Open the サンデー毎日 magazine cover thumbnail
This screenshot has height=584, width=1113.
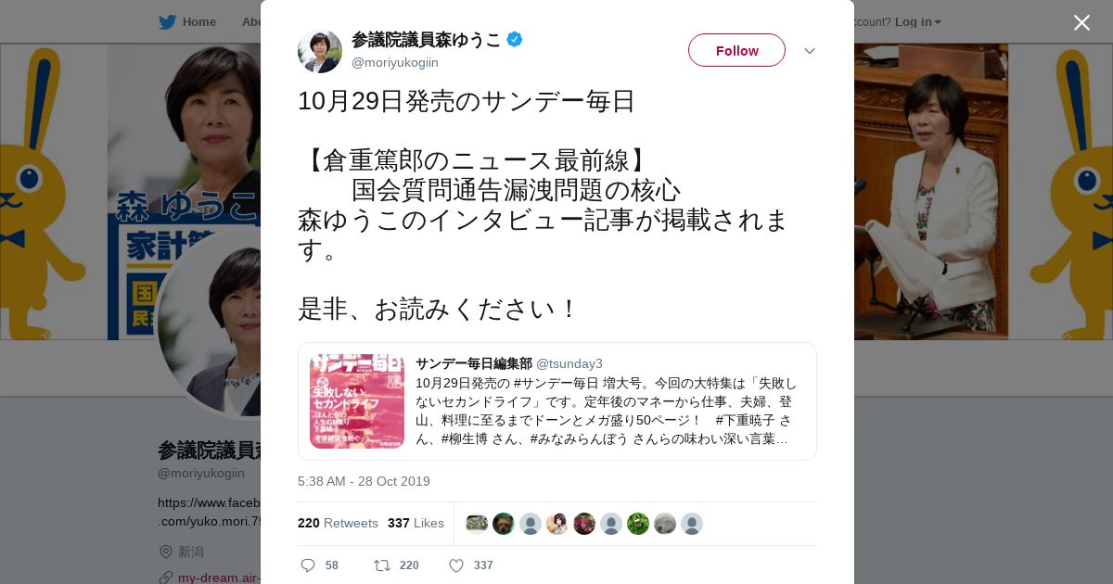coord(357,401)
